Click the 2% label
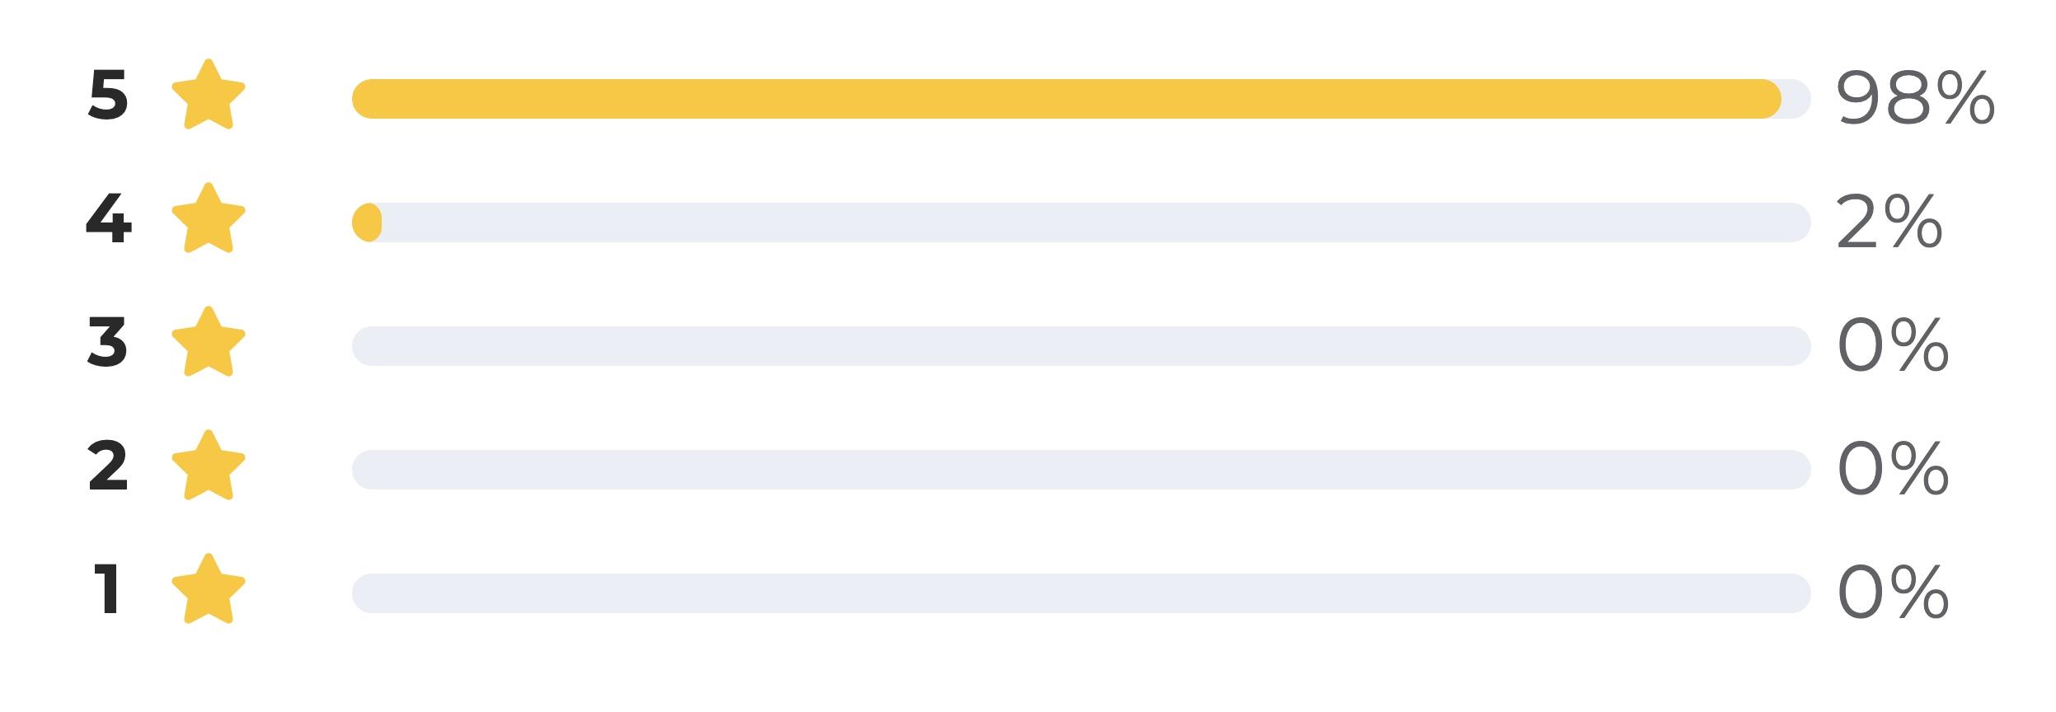Viewport: 2056px width, 712px height. (1889, 222)
